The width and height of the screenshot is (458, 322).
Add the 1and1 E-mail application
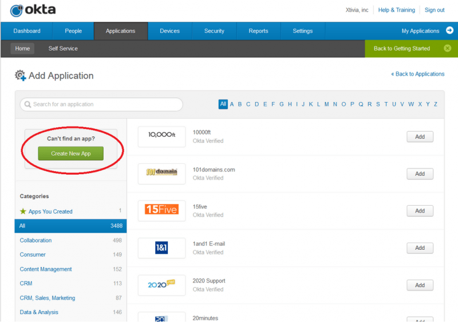pyautogui.click(x=420, y=248)
